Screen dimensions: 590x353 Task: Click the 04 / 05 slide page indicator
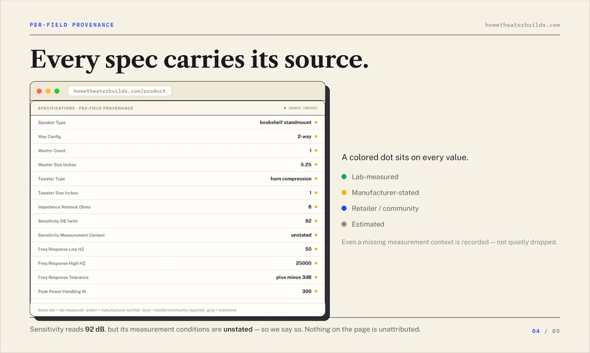(x=546, y=331)
